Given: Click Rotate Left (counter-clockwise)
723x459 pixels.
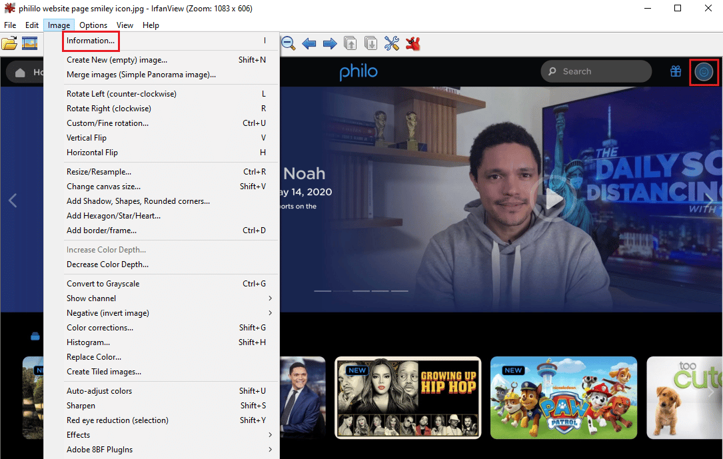Looking at the screenshot, I should tap(121, 94).
